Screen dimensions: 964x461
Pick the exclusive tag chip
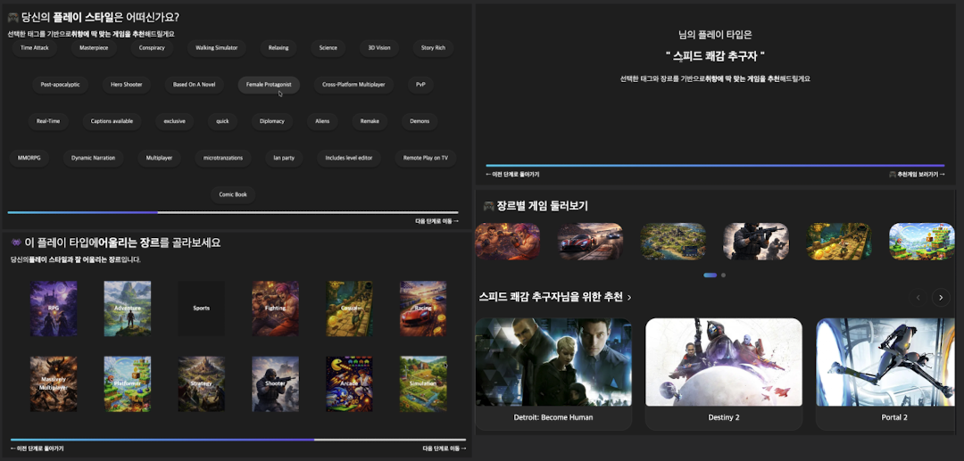click(175, 121)
